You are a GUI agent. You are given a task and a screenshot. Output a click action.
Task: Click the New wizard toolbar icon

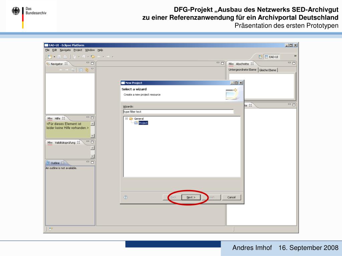(x=50, y=57)
